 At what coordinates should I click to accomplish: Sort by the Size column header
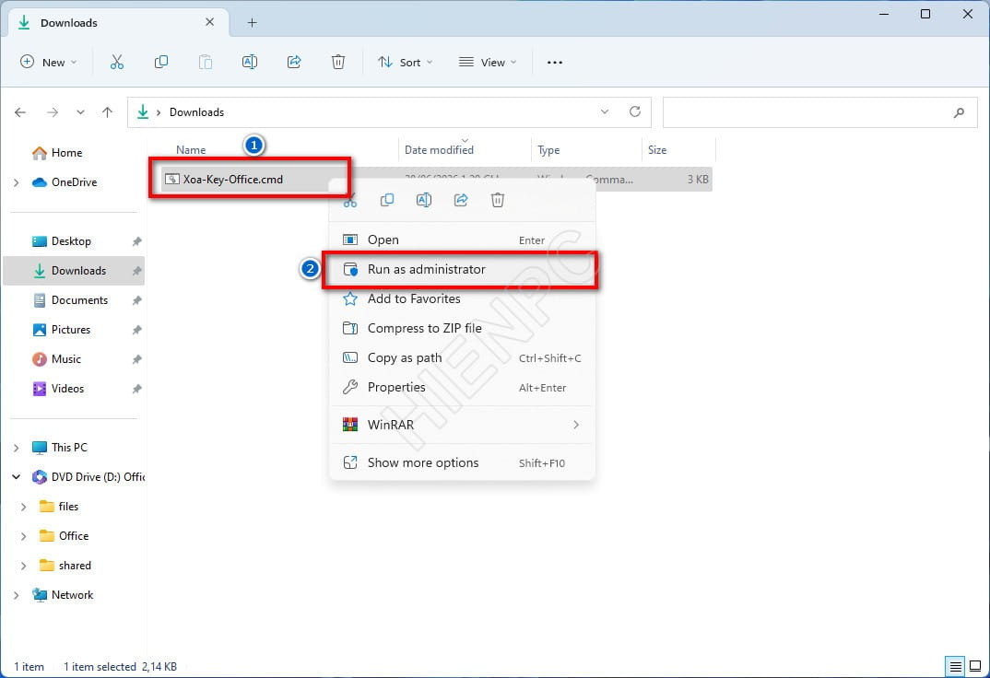tap(656, 150)
